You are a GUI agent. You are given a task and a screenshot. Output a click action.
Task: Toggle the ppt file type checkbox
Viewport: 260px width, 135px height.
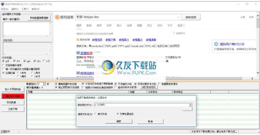point(25,61)
